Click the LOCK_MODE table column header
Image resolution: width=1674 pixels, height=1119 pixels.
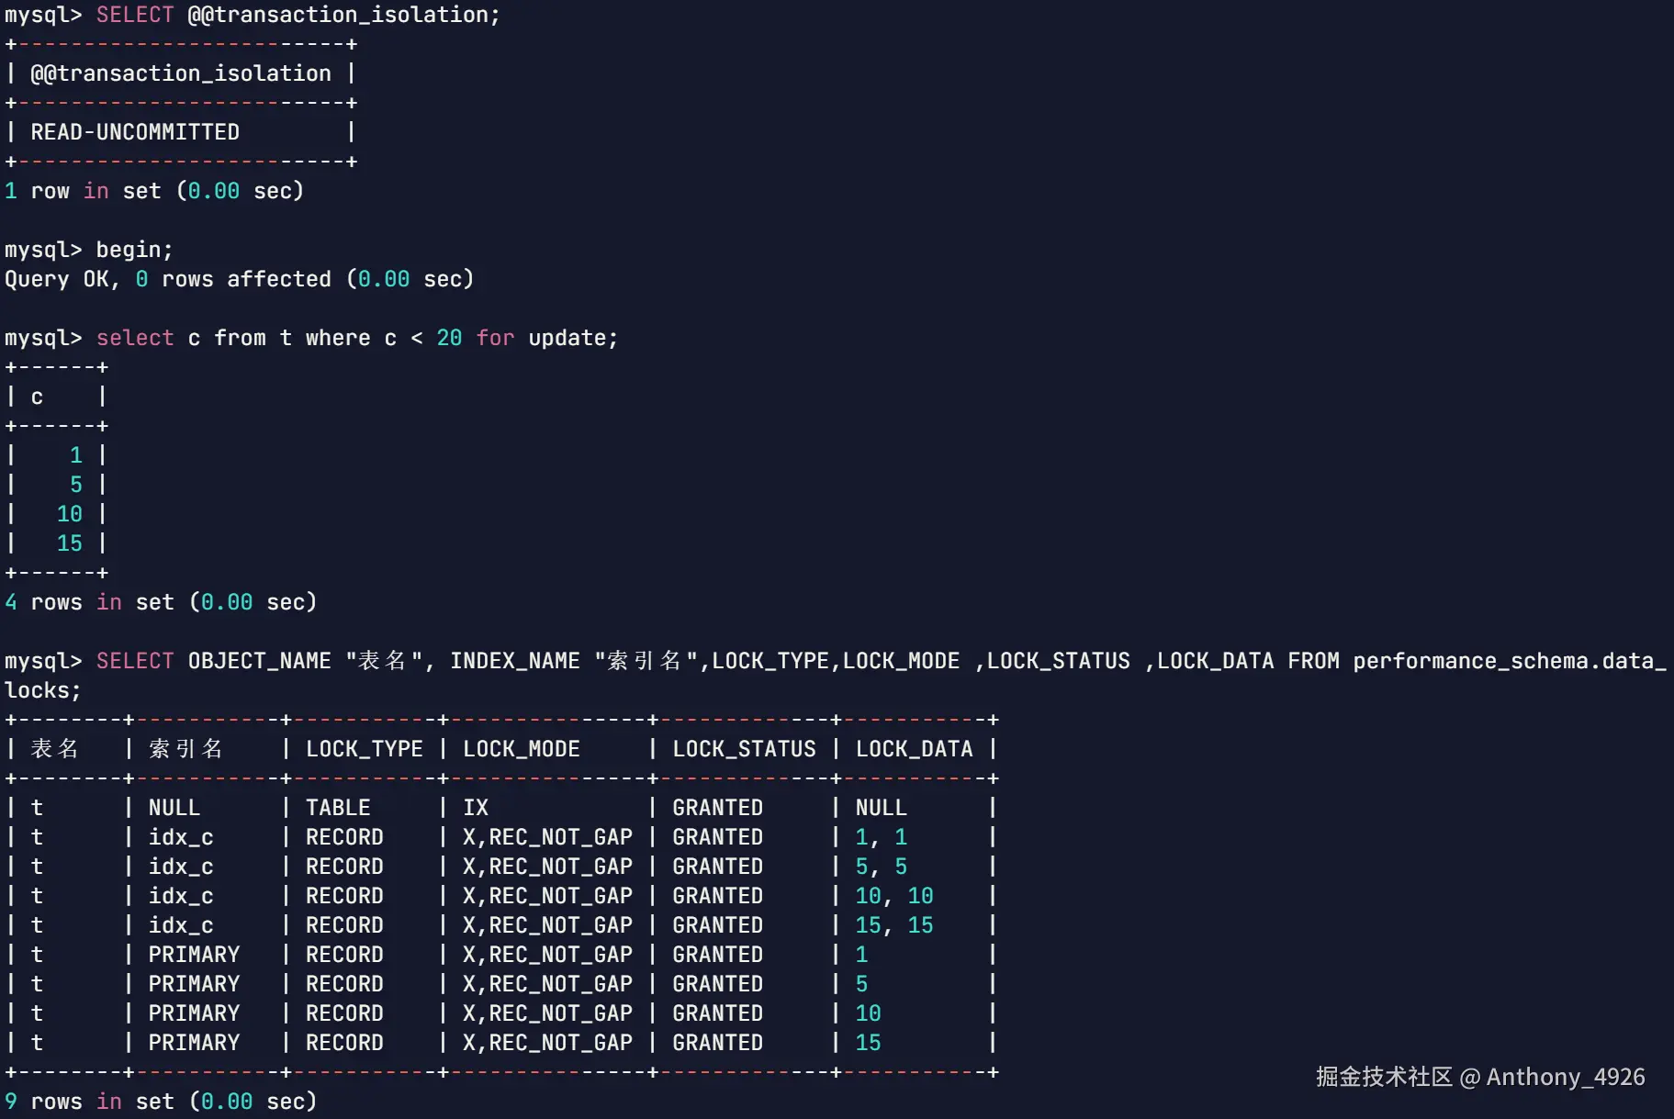point(522,749)
